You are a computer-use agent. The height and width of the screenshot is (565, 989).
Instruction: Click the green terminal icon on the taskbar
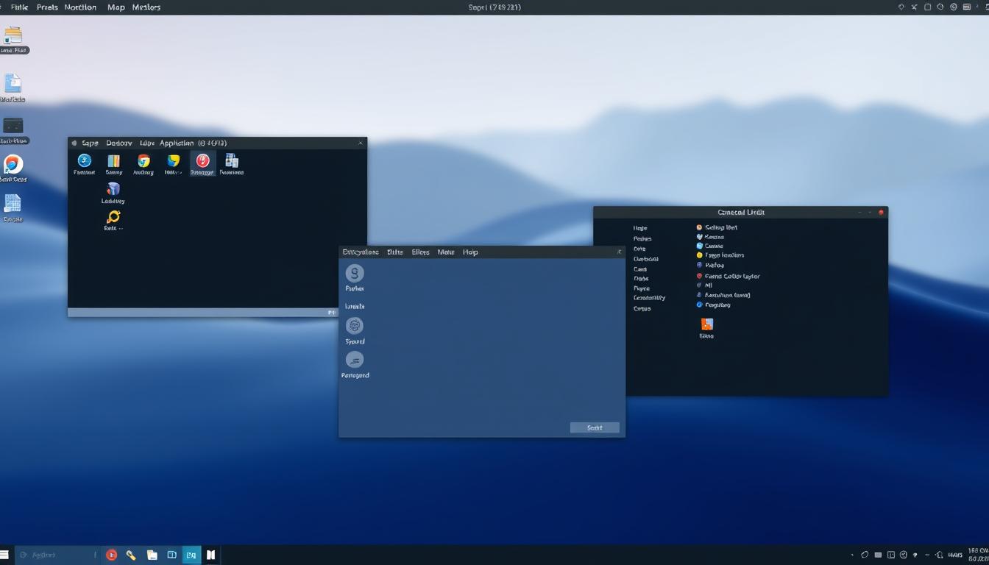pyautogui.click(x=191, y=555)
